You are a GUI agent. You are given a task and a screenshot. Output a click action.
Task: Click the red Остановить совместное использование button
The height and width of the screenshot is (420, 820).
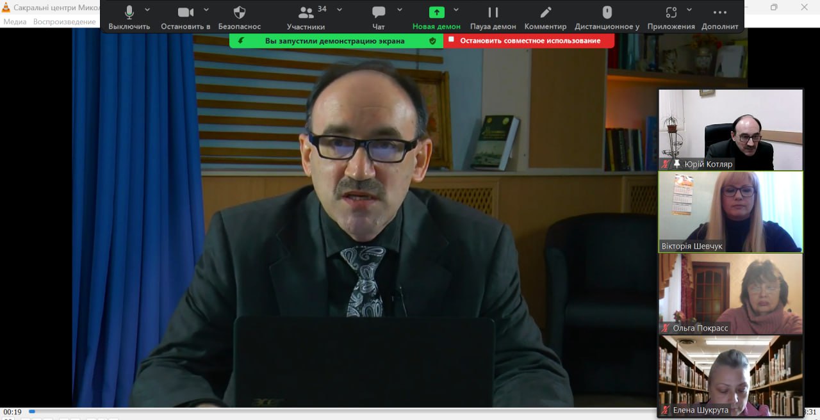click(x=529, y=41)
